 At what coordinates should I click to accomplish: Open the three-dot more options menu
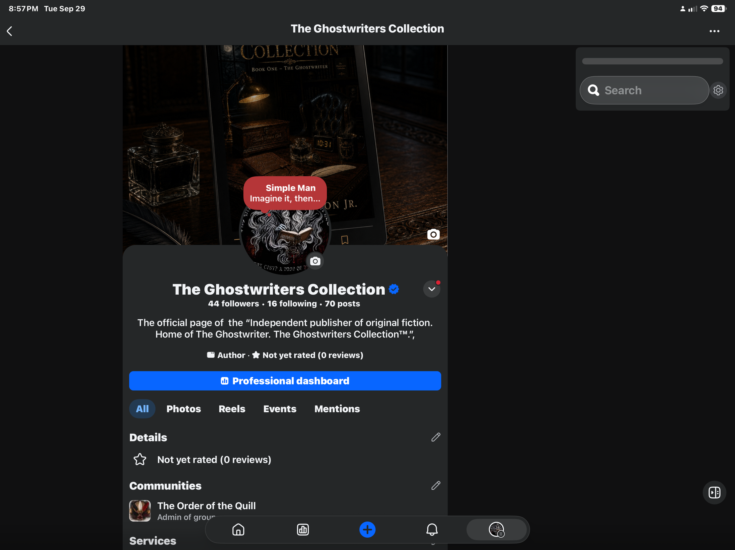[x=714, y=31]
